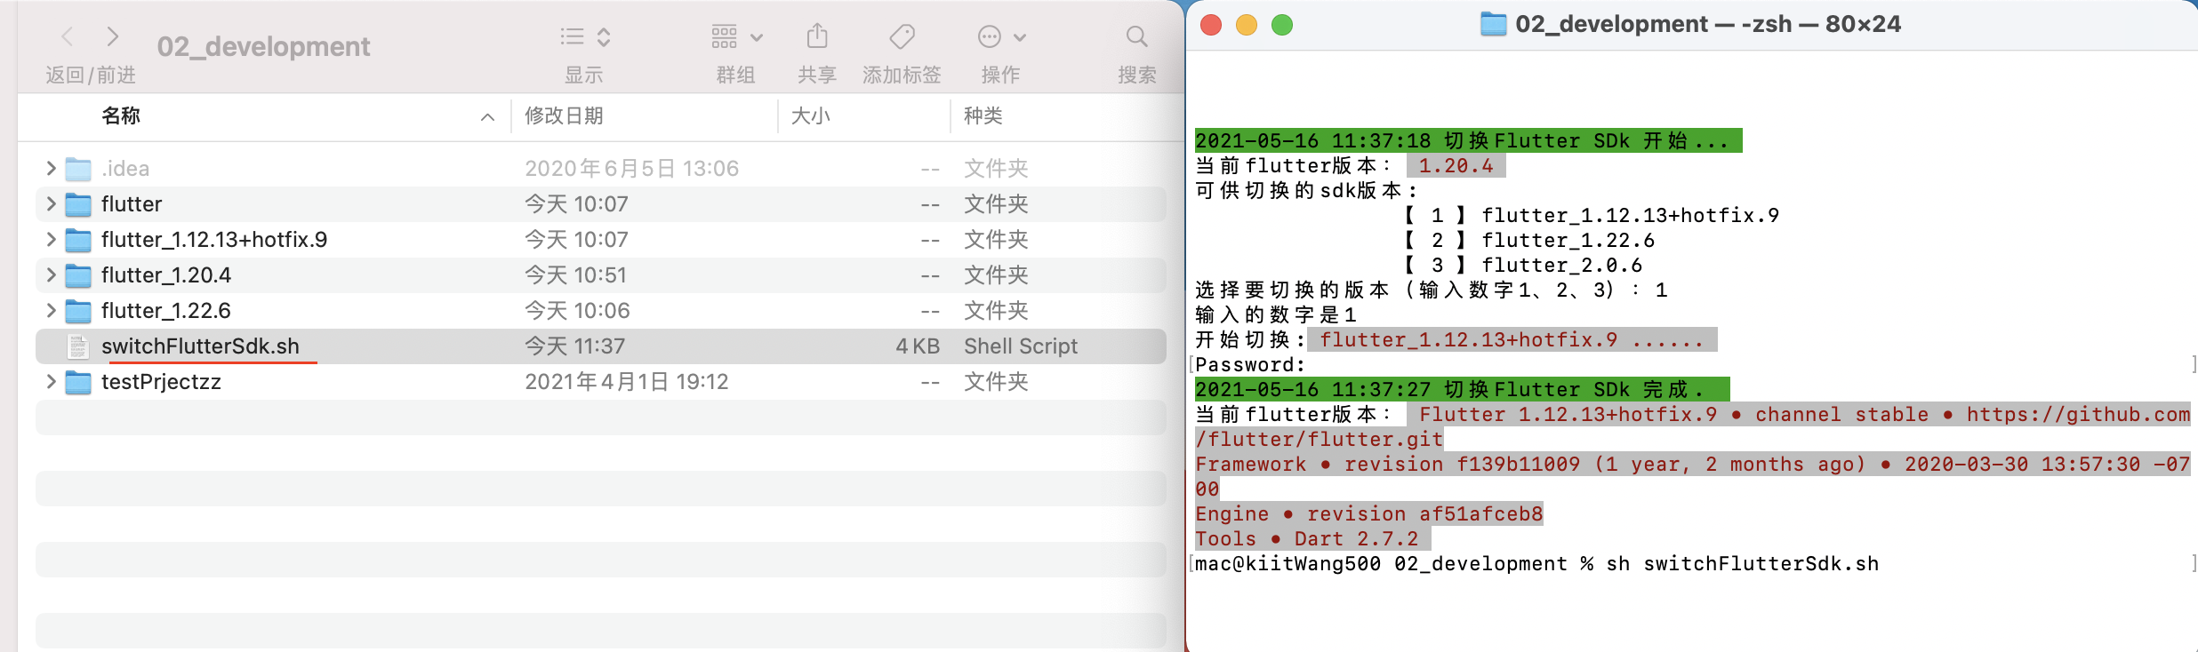The width and height of the screenshot is (2198, 652).
Task: Open the group-by toolbar menu
Action: (737, 36)
